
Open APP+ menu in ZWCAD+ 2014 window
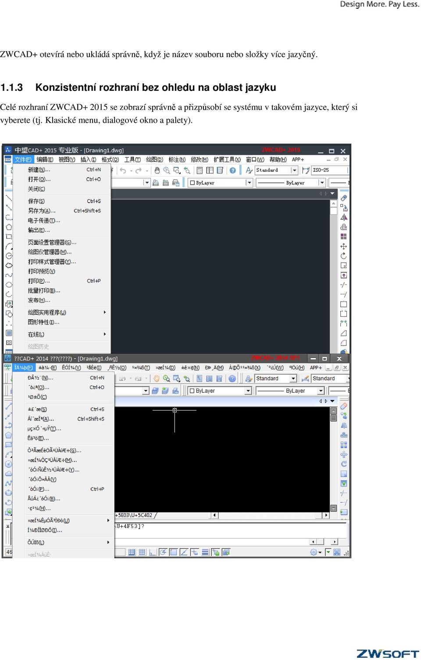(316, 367)
